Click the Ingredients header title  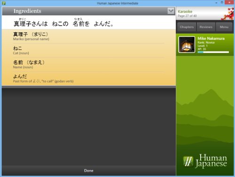click(x=27, y=11)
